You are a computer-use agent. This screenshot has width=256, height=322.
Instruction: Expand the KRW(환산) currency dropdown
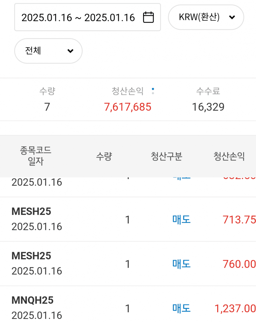click(206, 17)
